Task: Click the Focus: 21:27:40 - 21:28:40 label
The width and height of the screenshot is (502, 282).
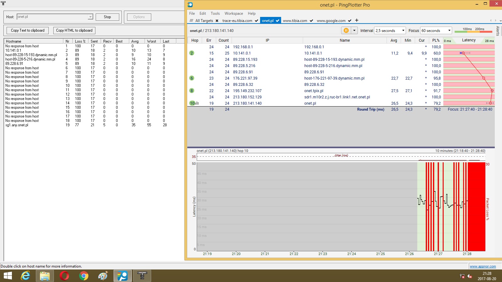Action: [470, 109]
